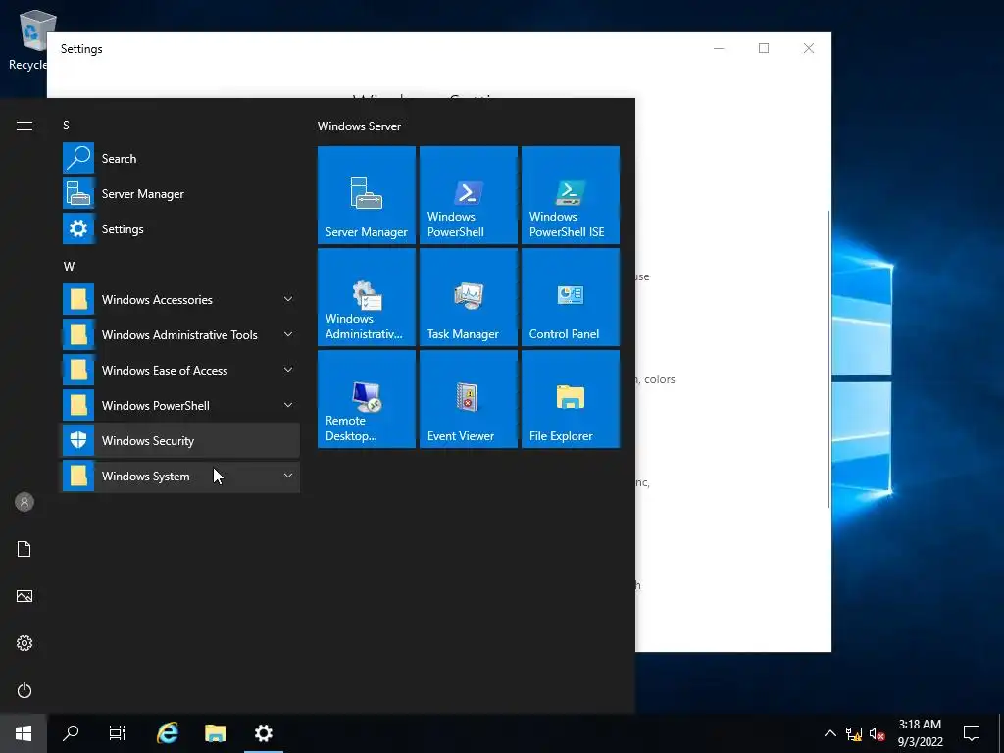Image resolution: width=1004 pixels, height=753 pixels.
Task: Open taskbar search magnifier
Action: pyautogui.click(x=71, y=733)
